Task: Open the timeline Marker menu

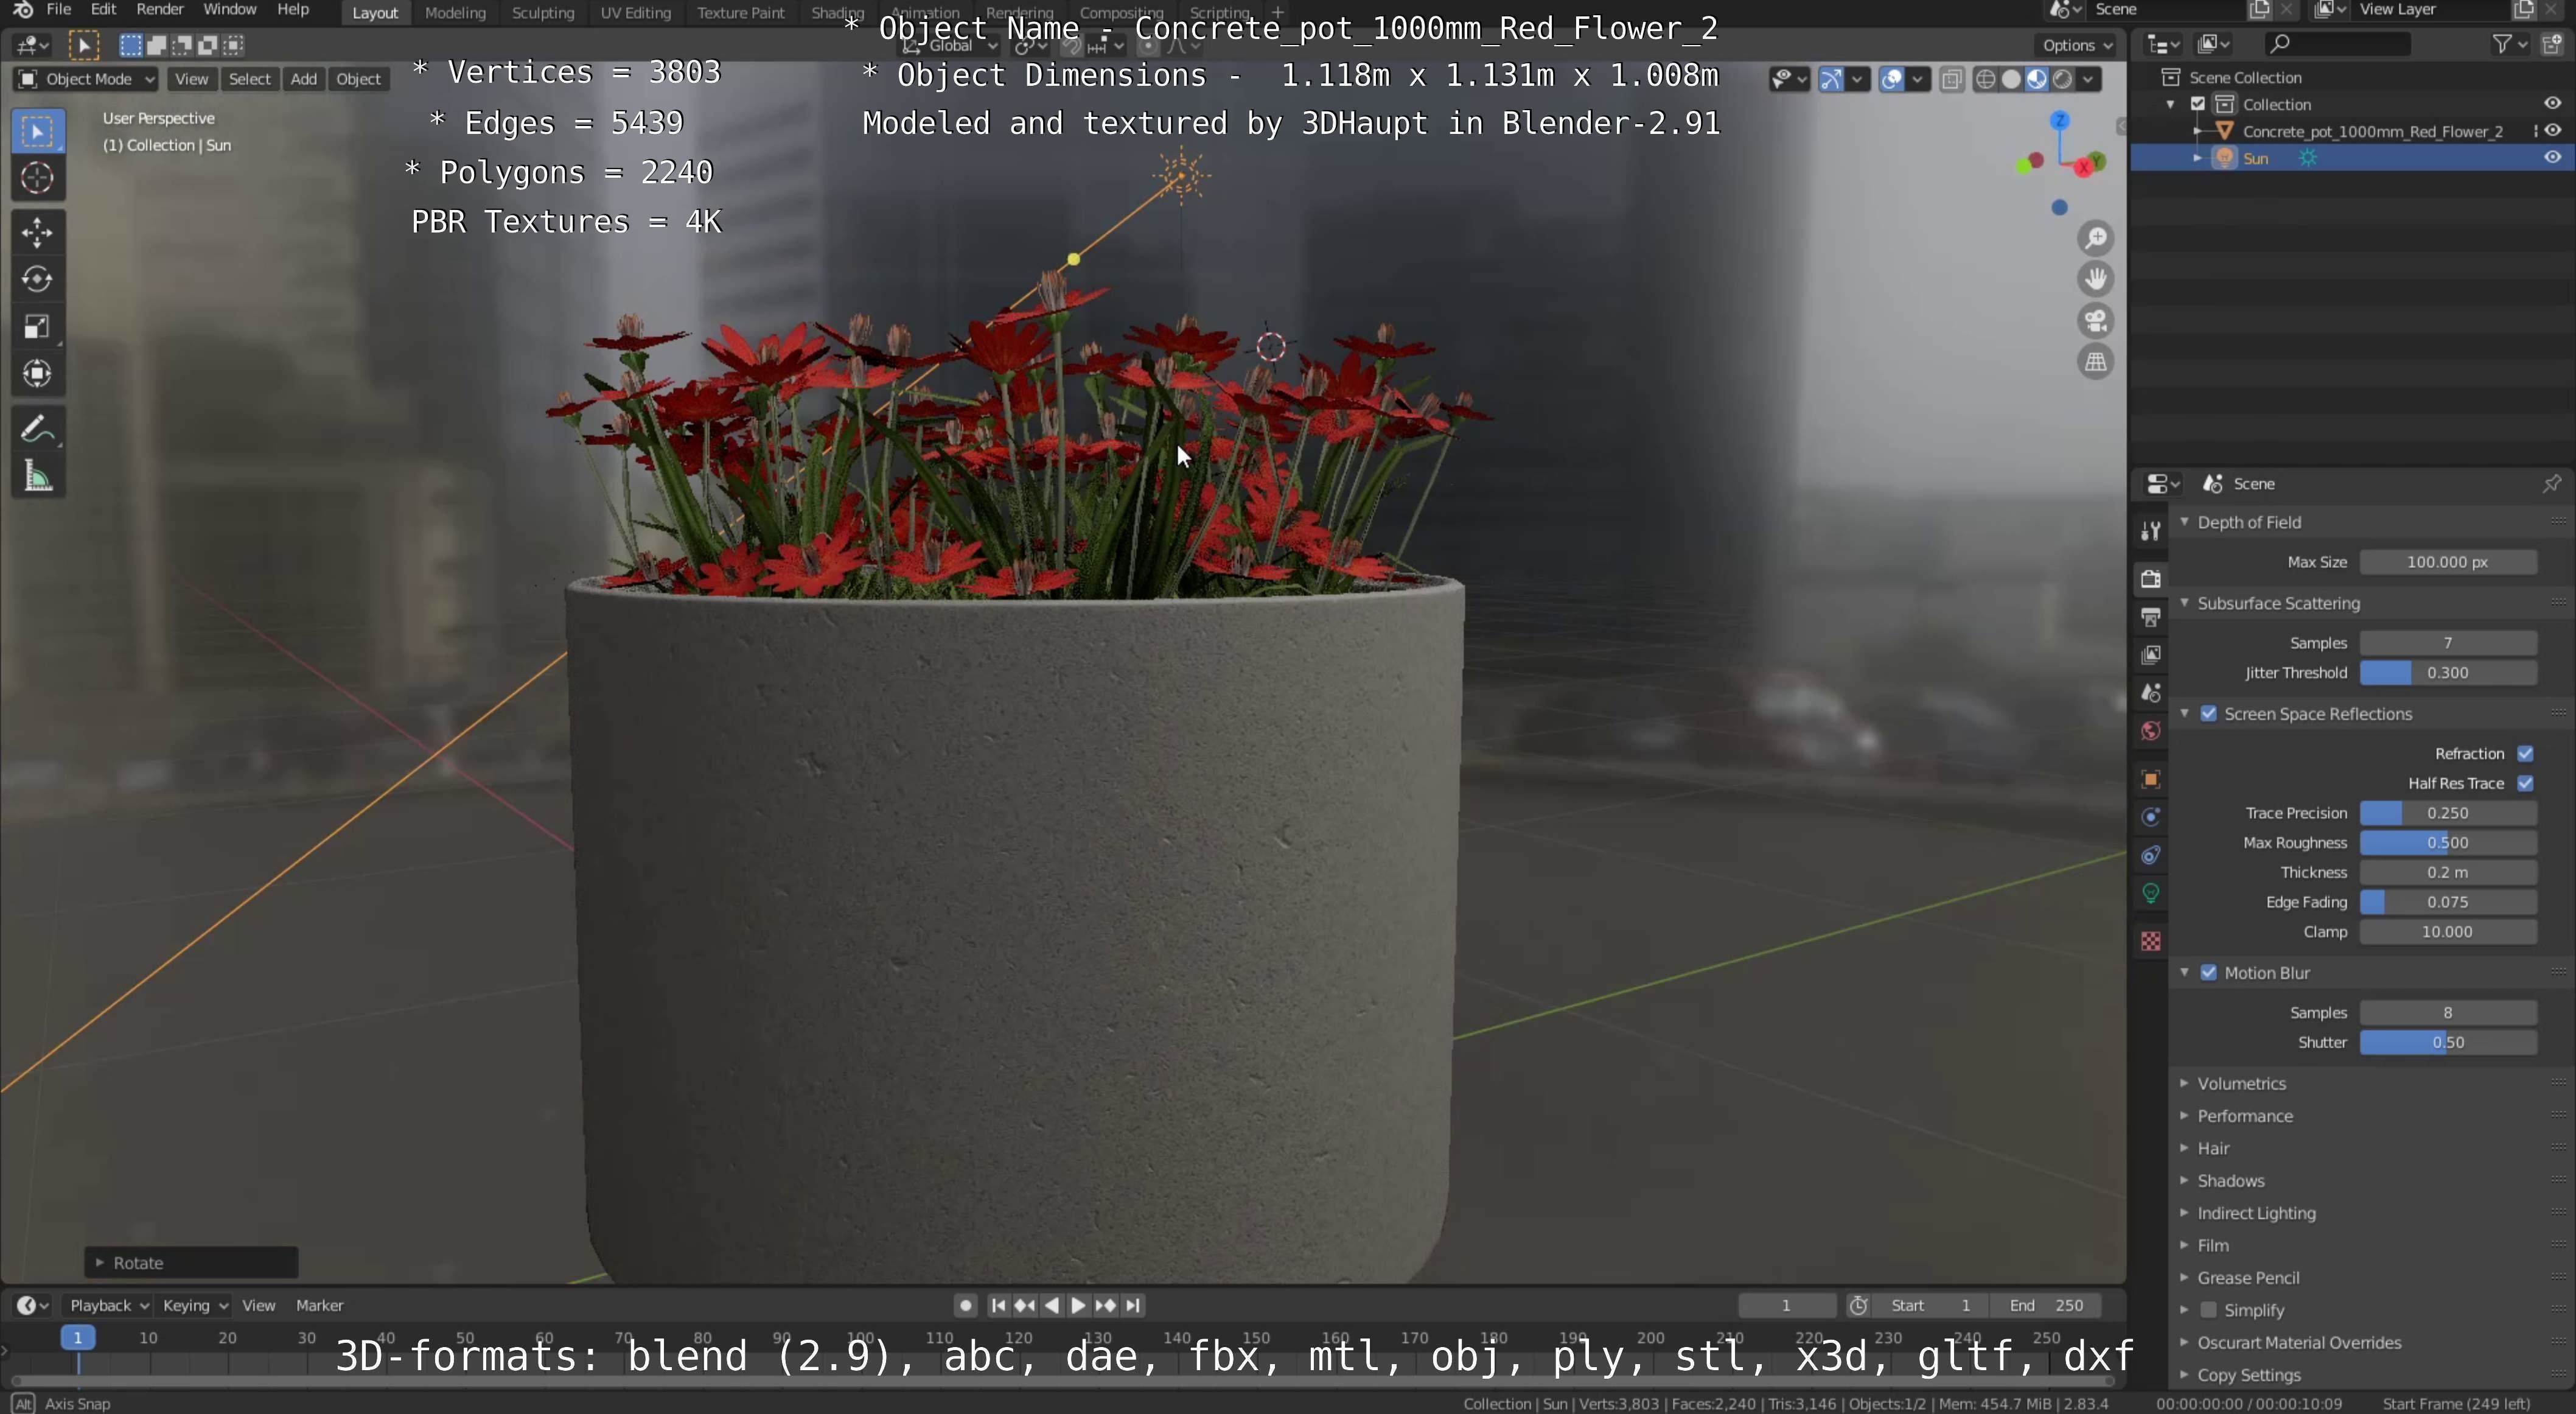Action: click(x=319, y=1306)
